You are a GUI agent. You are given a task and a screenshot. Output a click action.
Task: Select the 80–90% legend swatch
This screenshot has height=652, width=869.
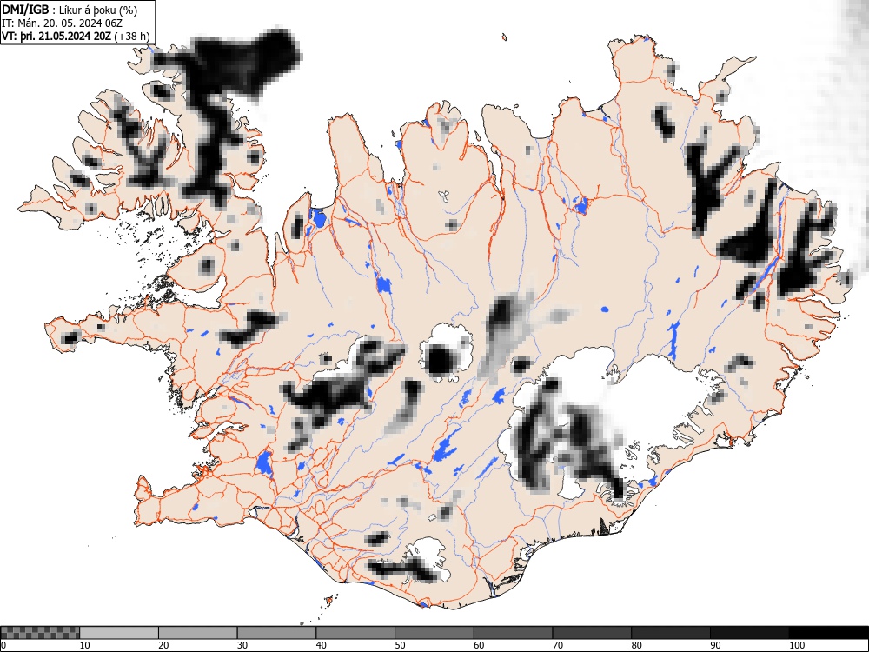tap(671, 633)
